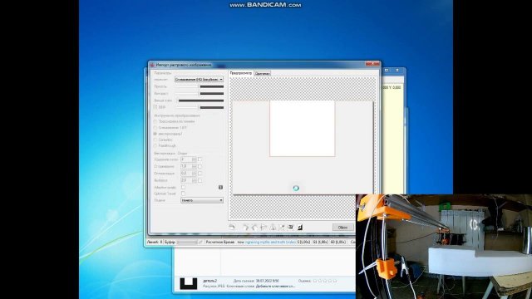Rotate the image clockwise
This screenshot has width=532, height=299.
coord(245,227)
